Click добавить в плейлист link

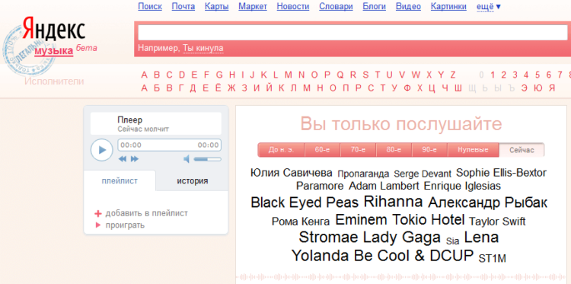(x=147, y=213)
